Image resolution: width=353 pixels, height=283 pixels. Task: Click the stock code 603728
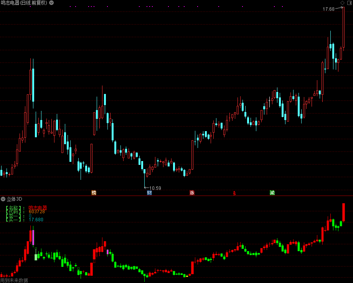[x=37, y=212]
